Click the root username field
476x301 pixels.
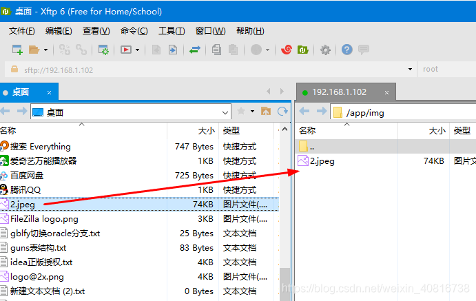[446, 69]
